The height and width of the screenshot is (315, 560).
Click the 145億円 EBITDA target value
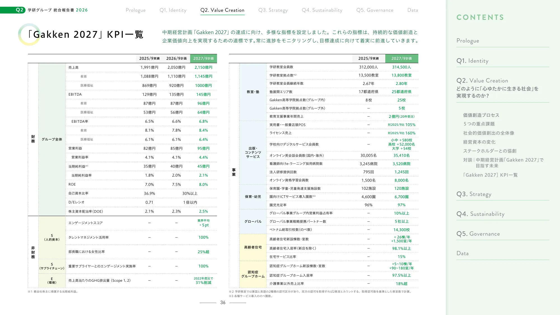pyautogui.click(x=203, y=94)
